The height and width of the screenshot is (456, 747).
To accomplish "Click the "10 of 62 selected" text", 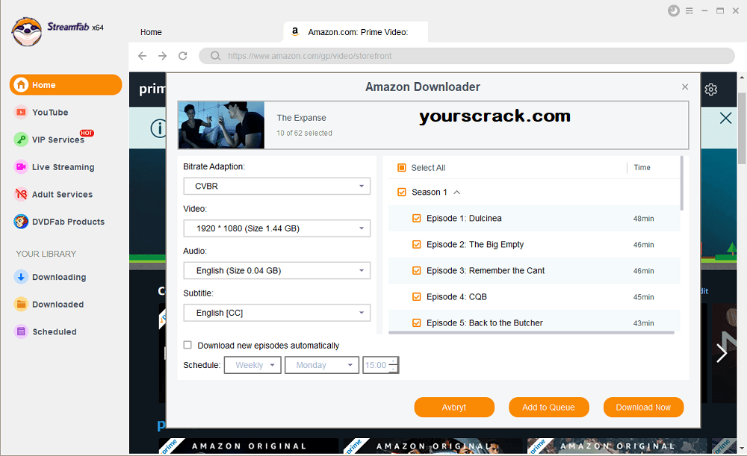I will (305, 133).
